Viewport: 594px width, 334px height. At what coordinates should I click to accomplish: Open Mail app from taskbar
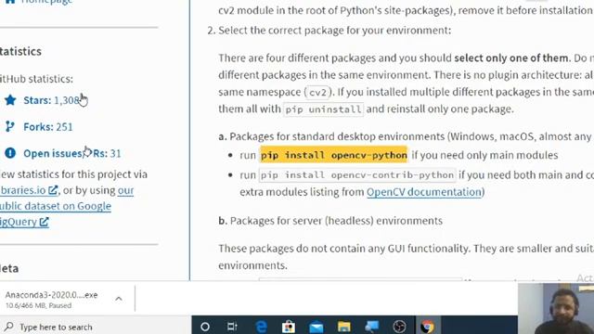(x=316, y=327)
